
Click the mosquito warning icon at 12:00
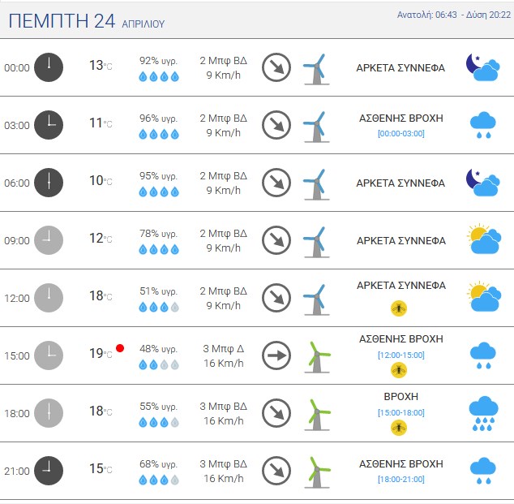399,308
